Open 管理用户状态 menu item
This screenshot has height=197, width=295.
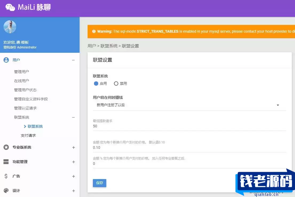click(25, 90)
